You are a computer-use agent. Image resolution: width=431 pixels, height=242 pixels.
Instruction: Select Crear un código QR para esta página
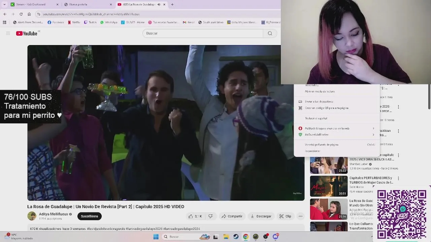point(337,108)
